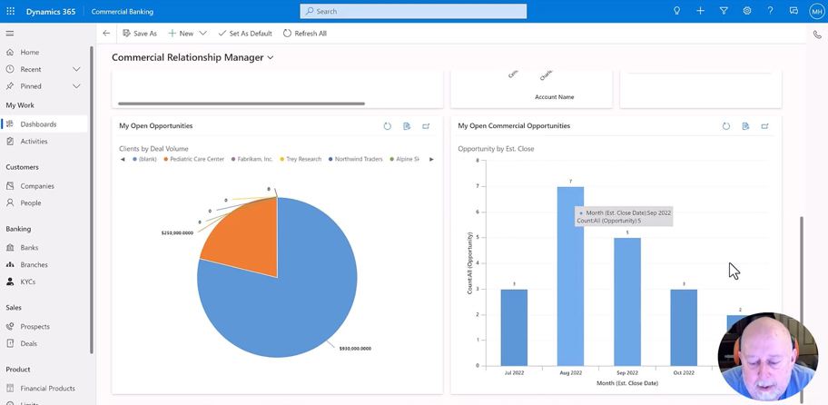Toggle the Northwind Traders legend item
Screen dimensions: 828x405
click(x=355, y=159)
